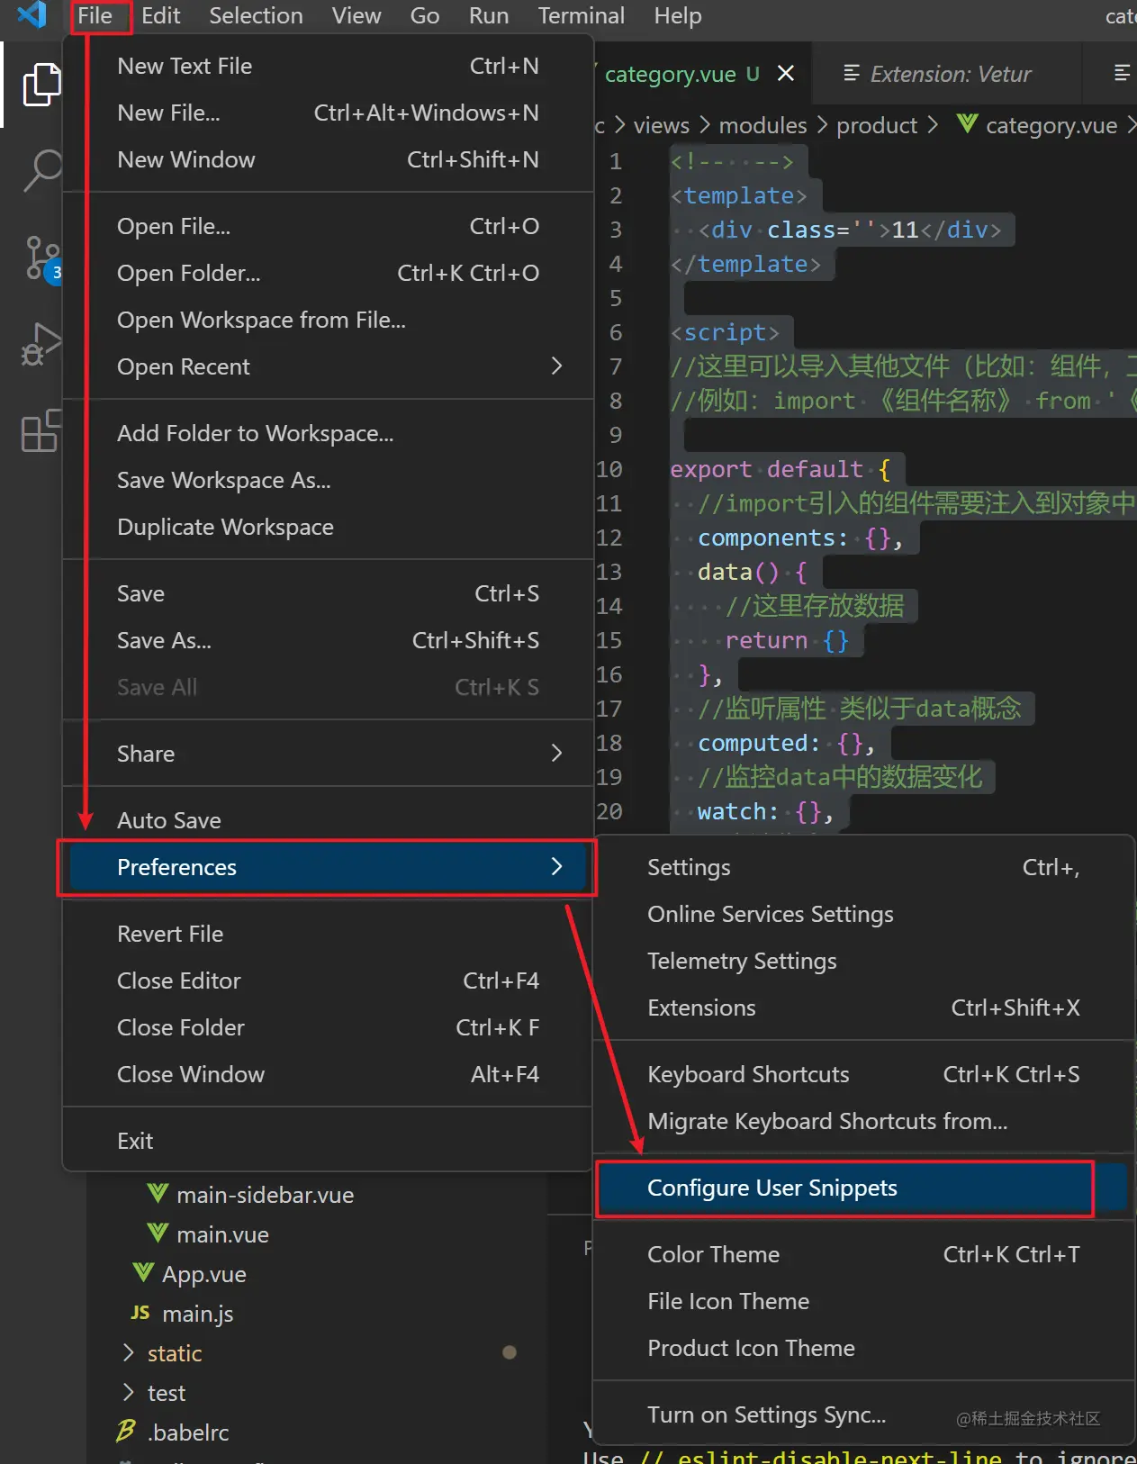Click JS icon beside main.js
The width and height of the screenshot is (1137, 1464).
(140, 1313)
